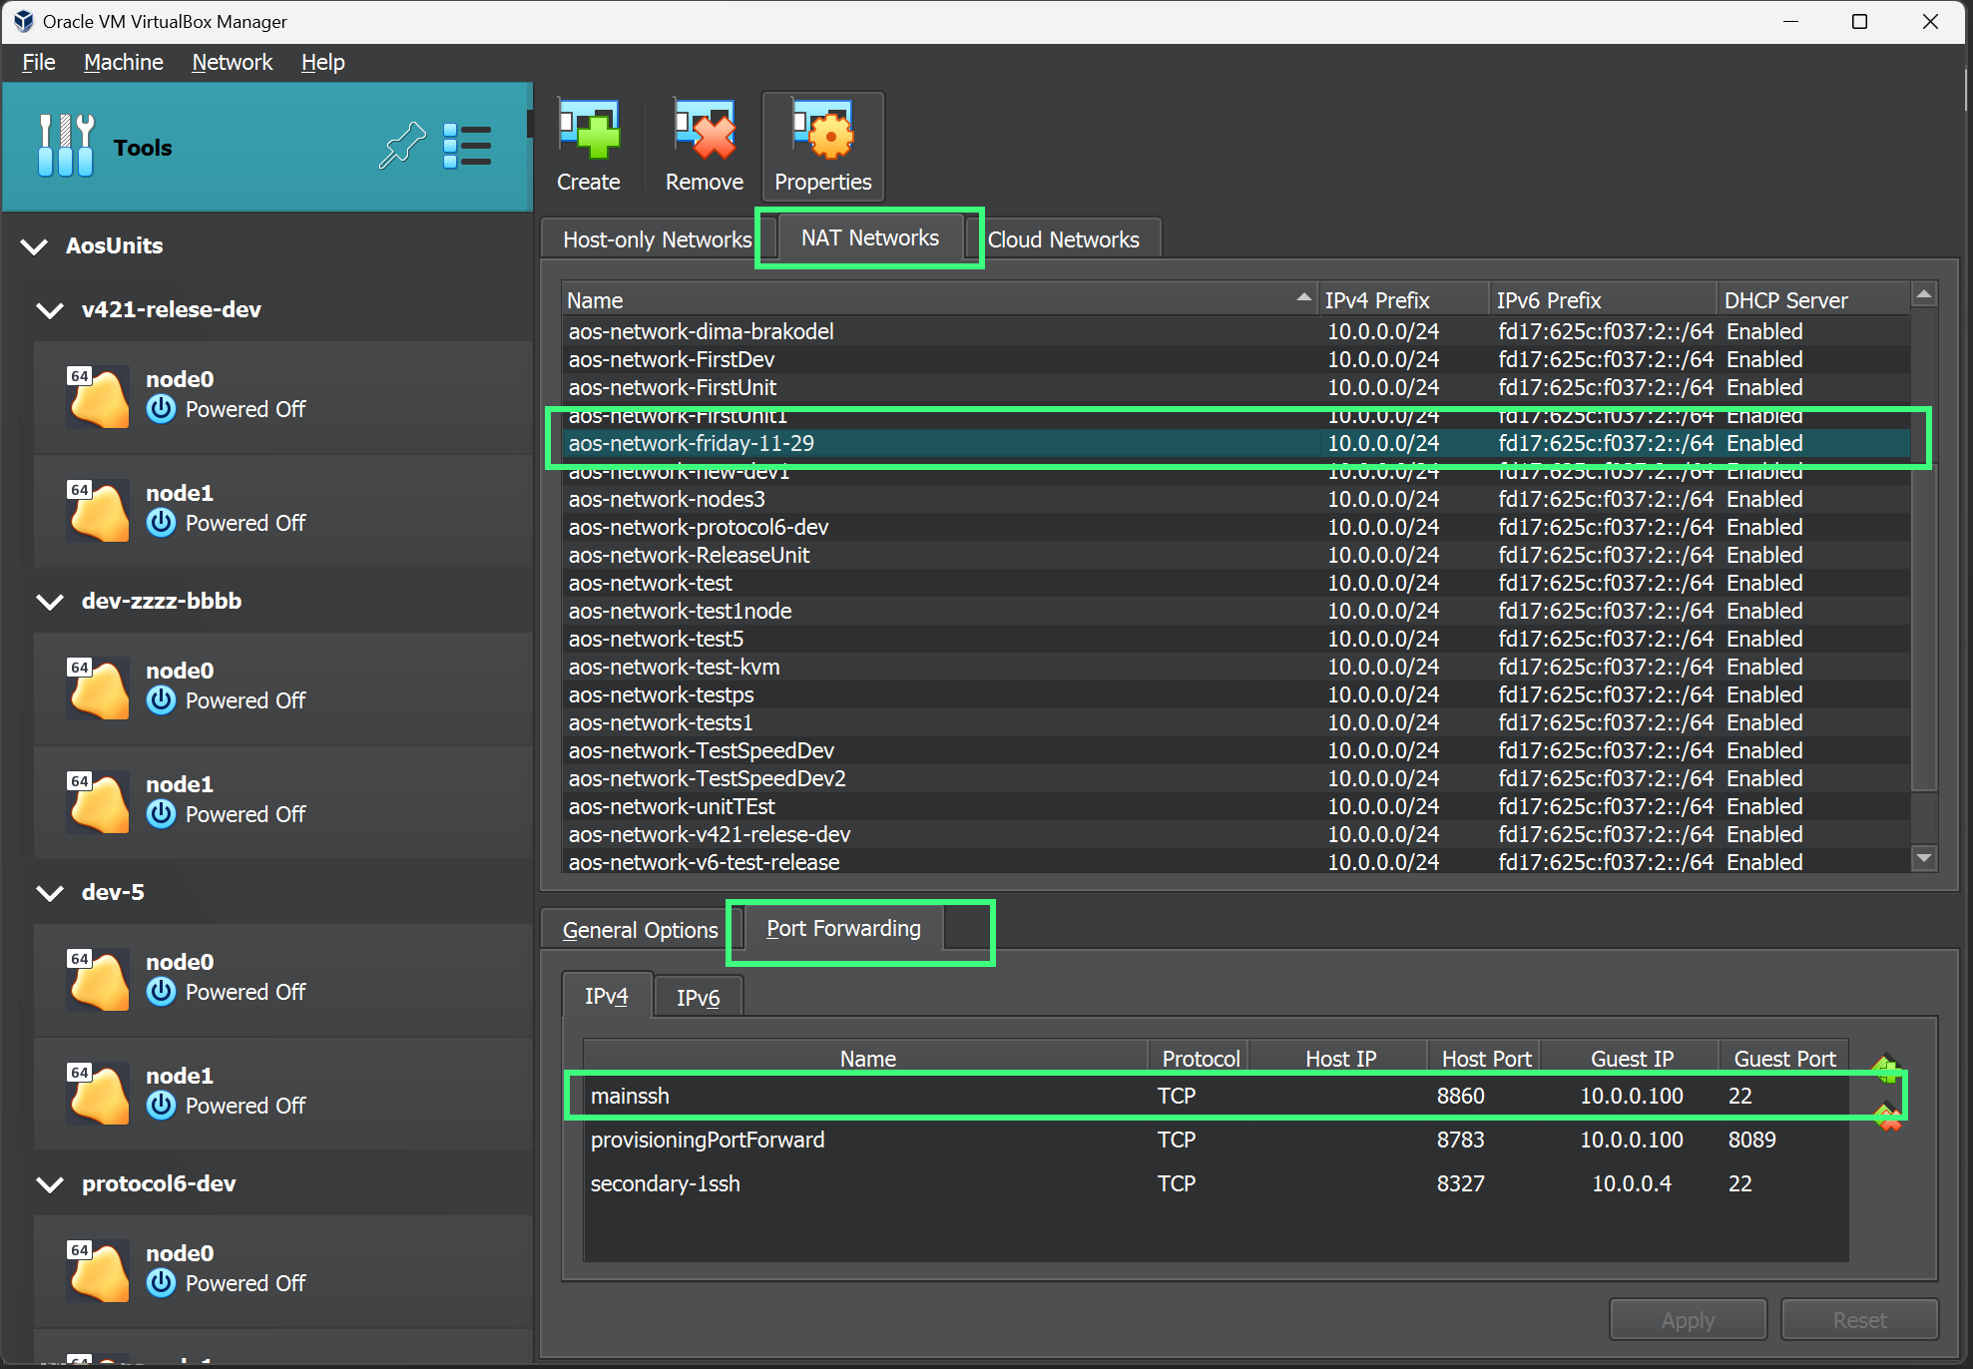The height and width of the screenshot is (1369, 1973).
Task: Collapse the dev-zzzz-bbbb group
Action: (50, 601)
